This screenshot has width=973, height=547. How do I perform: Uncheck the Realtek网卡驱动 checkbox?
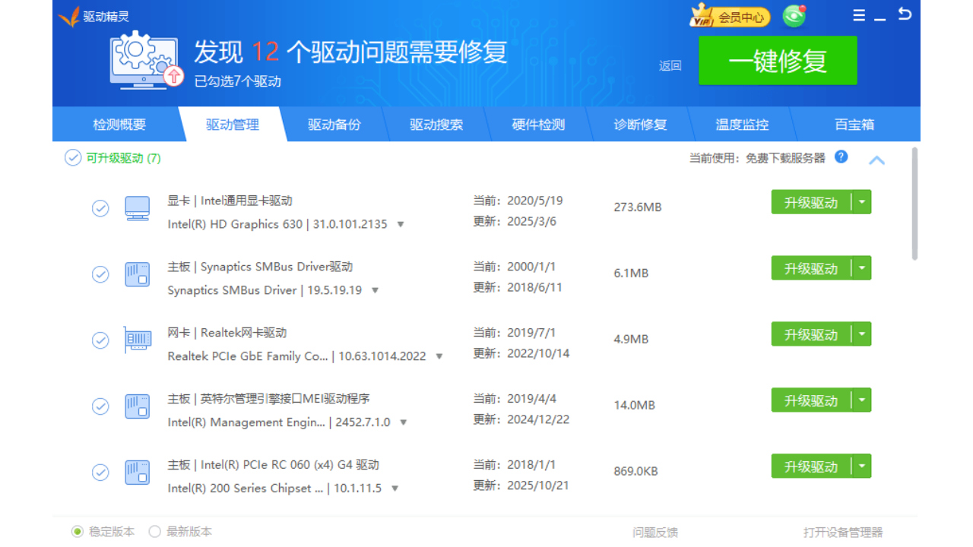[x=100, y=340]
